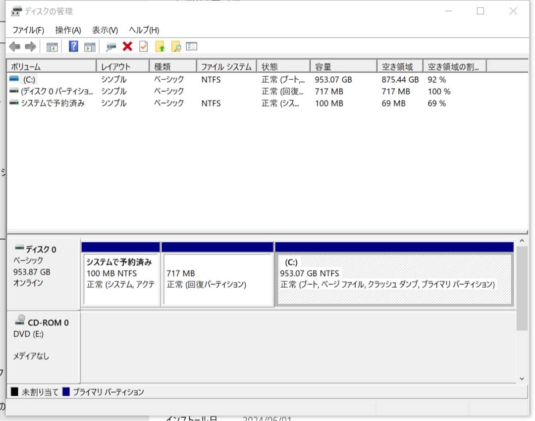This screenshot has width=535, height=421.
Task: Toggle the action pane visibility icon
Action: [x=89, y=46]
